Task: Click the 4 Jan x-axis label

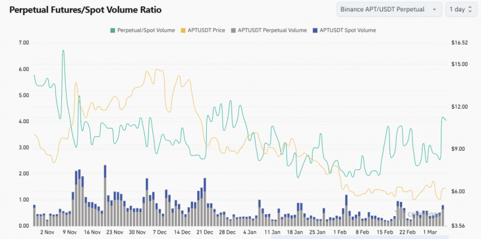Action: 251,232
